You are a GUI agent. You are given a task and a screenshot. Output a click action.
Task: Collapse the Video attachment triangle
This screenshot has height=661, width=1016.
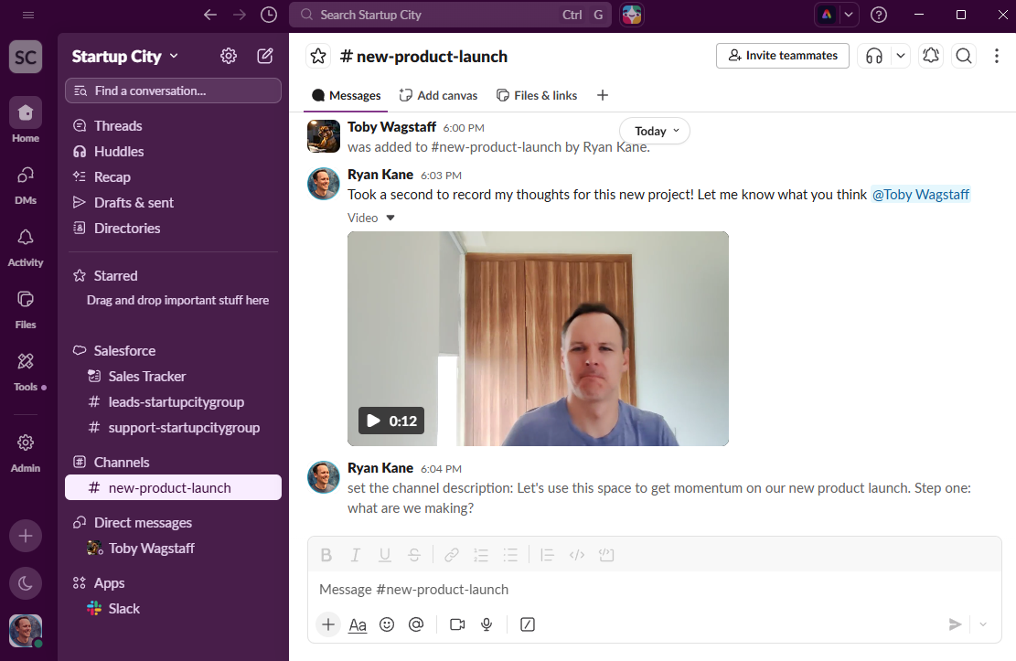[x=390, y=218]
